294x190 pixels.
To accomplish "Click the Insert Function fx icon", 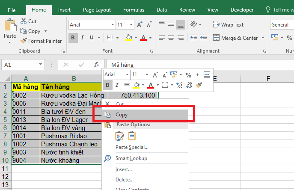I will tap(97, 65).
